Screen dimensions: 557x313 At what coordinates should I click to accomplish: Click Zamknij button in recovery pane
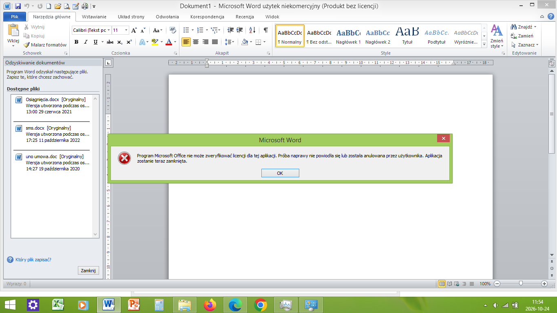[x=88, y=271]
